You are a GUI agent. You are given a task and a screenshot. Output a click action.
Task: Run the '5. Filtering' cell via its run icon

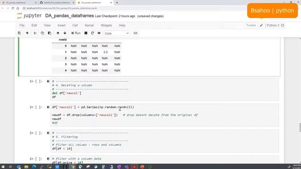[x=48, y=133]
